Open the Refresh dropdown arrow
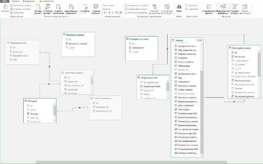This screenshot has height=164, width=263. click(x=84, y=13)
